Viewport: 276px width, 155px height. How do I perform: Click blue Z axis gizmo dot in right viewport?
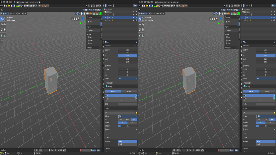coord(221,18)
